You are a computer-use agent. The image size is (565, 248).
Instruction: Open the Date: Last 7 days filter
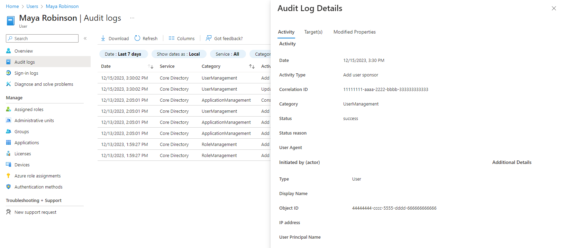pyautogui.click(x=124, y=54)
